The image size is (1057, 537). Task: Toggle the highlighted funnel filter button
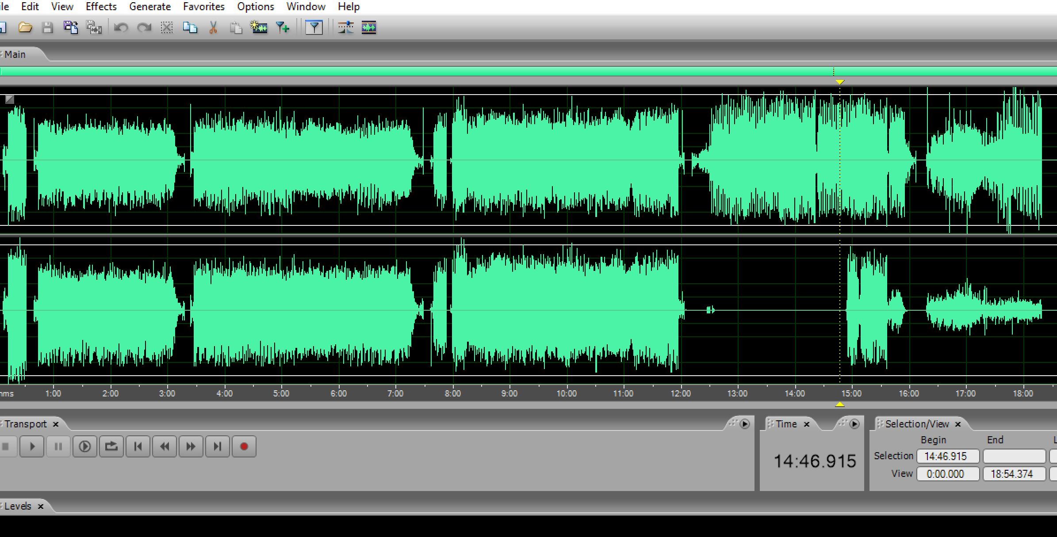point(314,28)
